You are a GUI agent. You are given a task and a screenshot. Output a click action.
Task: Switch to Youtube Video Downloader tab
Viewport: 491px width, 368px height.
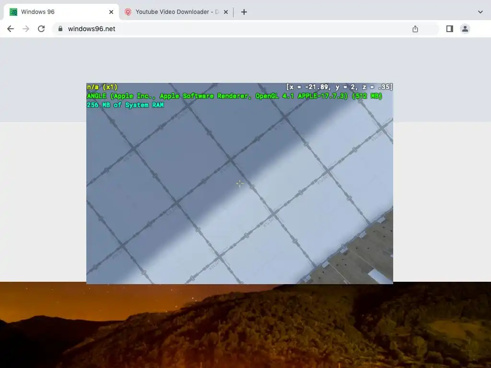(177, 12)
